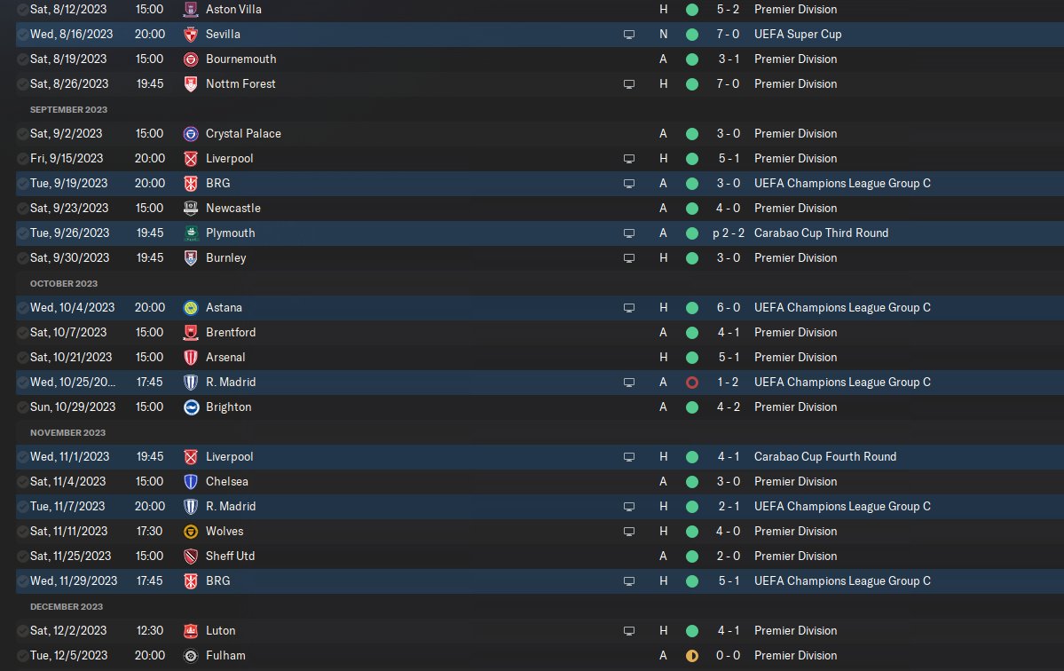Click the TV broadcast icon for Astana match
The width and height of the screenshot is (1064, 671).
point(629,308)
